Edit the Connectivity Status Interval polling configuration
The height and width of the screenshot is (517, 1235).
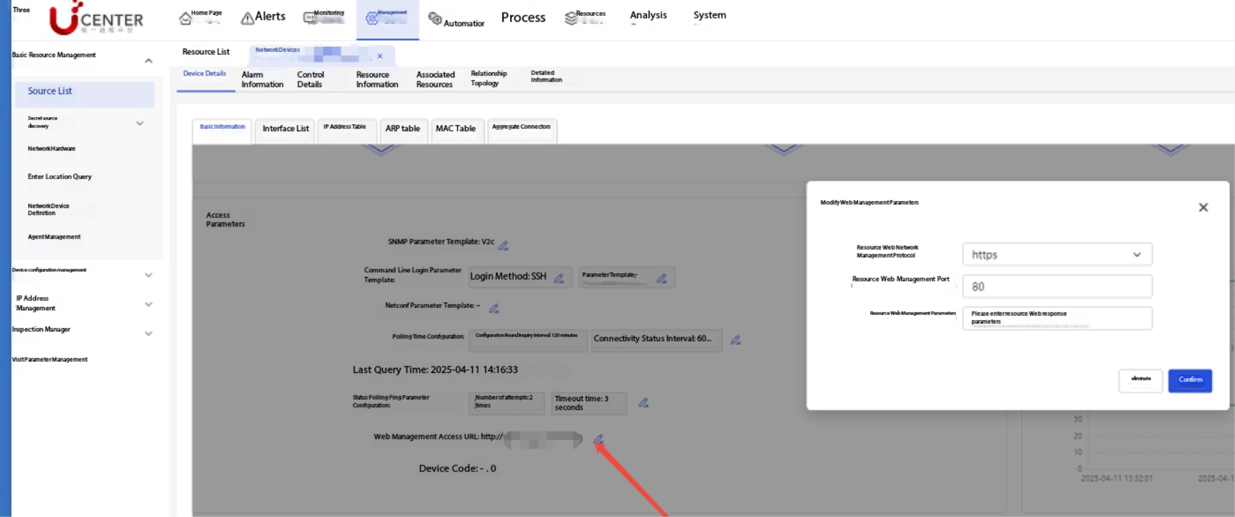pyautogui.click(x=736, y=340)
